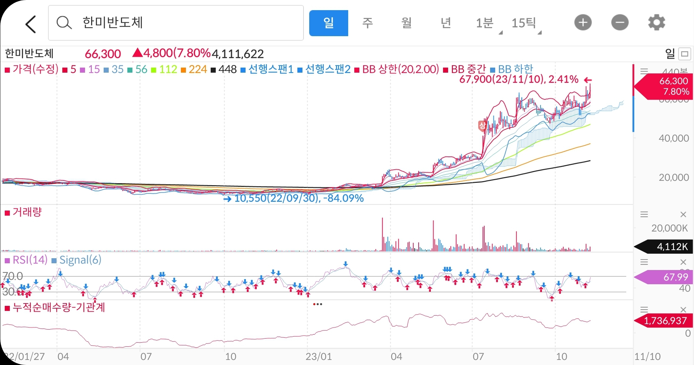Click the 56 moving average legend

[x=138, y=70]
